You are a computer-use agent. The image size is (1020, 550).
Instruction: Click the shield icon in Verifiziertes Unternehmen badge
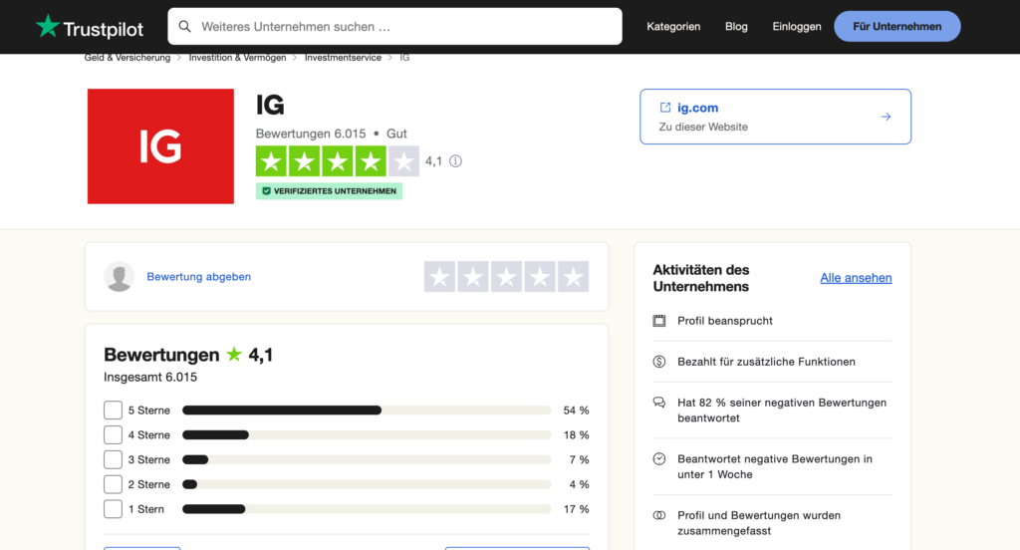coord(266,191)
